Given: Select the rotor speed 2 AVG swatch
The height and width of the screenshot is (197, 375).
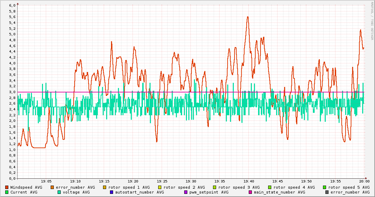Looking at the screenshot, I should pyautogui.click(x=160, y=187).
